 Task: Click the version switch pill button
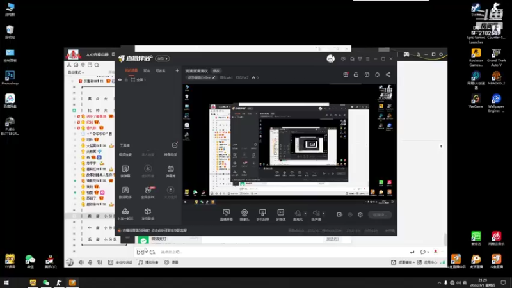tap(163, 58)
